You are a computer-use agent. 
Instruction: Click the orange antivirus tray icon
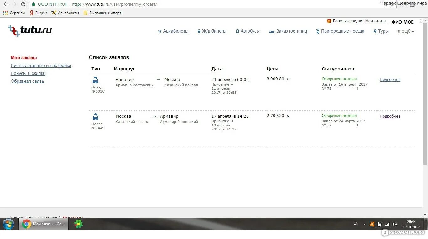(x=372, y=224)
